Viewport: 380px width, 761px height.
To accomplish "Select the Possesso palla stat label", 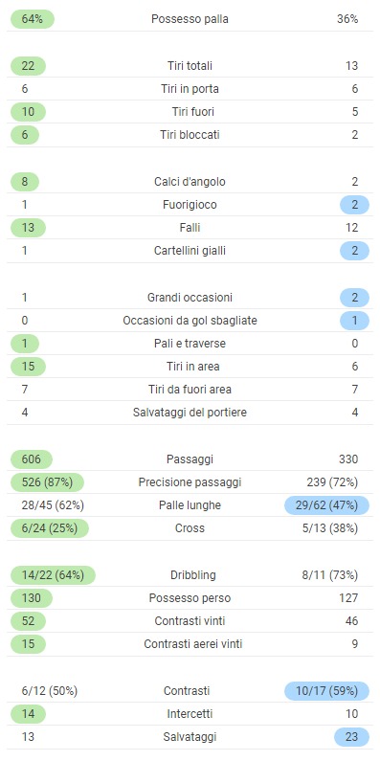I will pos(190,19).
